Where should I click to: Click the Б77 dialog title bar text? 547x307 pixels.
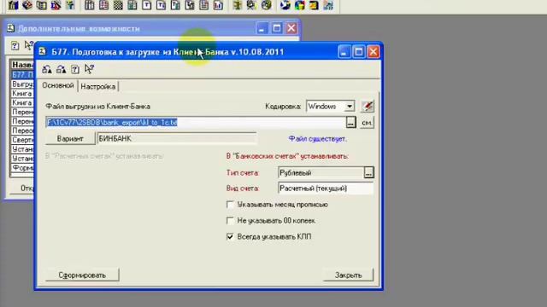coord(168,52)
